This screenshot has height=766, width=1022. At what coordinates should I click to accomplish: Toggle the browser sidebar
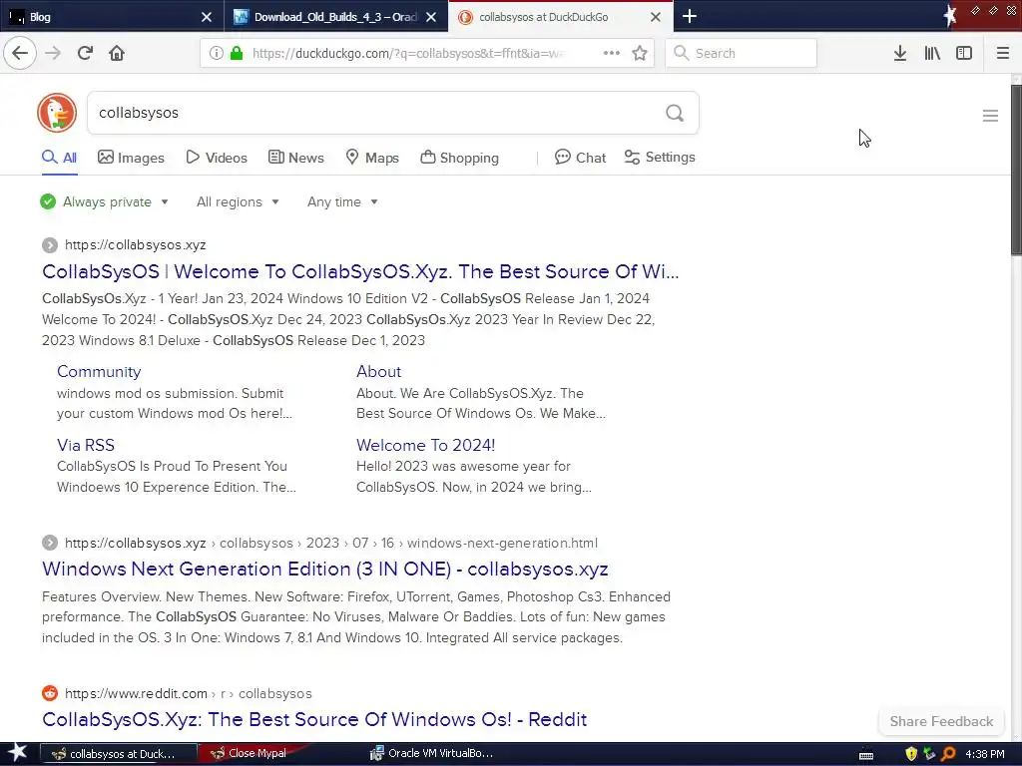click(x=964, y=54)
